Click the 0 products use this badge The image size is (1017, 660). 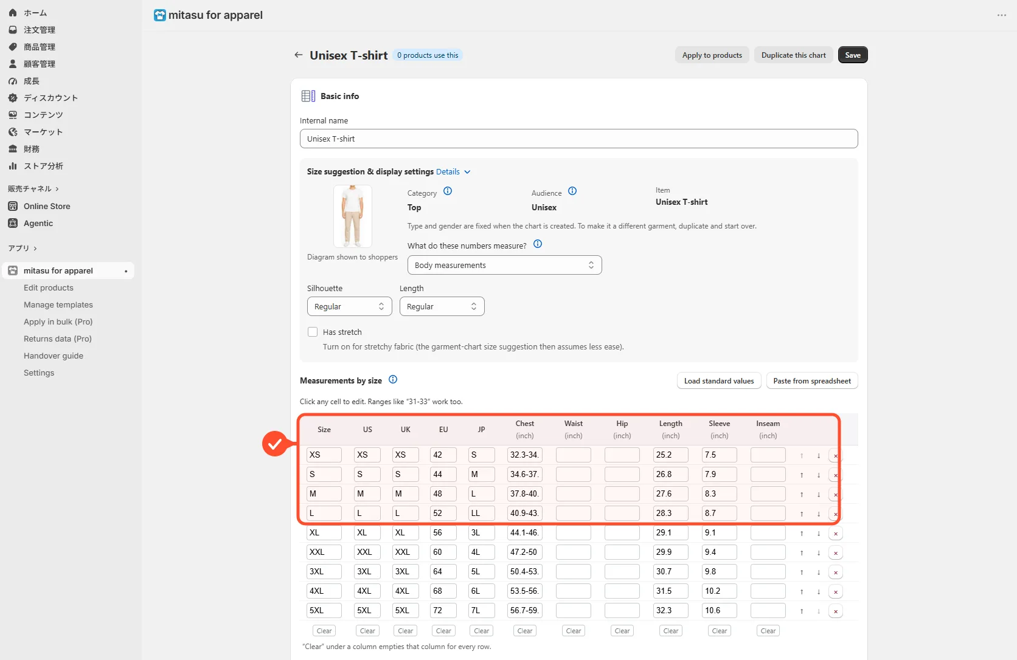coord(428,55)
